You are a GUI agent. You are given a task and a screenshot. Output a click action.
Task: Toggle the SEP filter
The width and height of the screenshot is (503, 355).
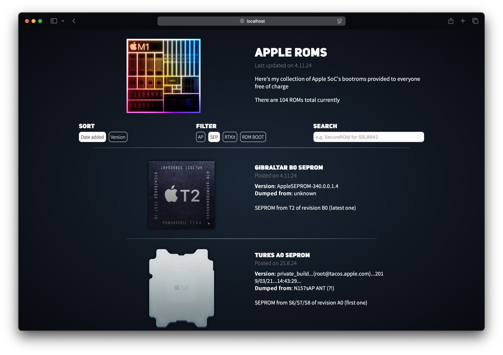pyautogui.click(x=214, y=137)
